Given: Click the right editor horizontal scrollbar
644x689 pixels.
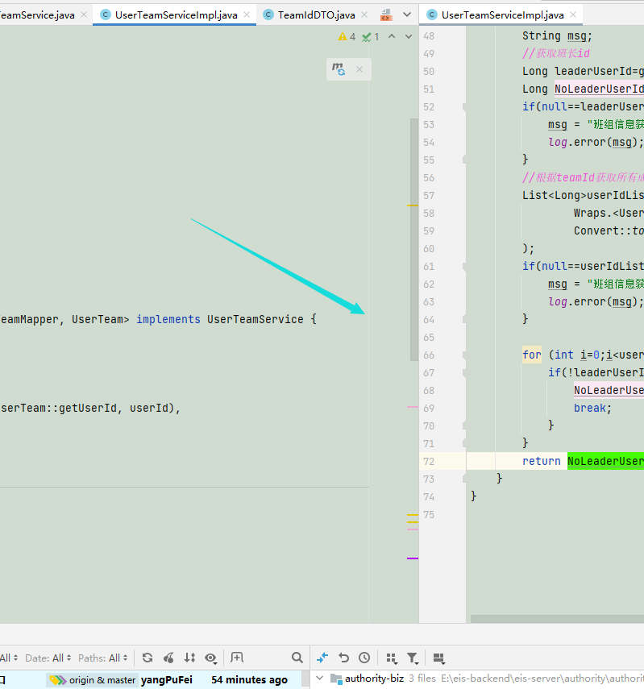Looking at the screenshot, I should 557,619.
